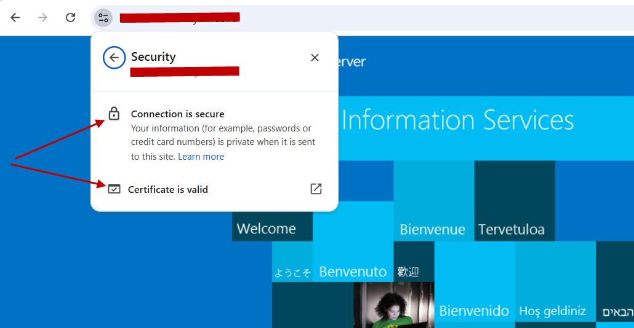This screenshot has height=328, width=634.
Task: Close the Security popup
Action: pyautogui.click(x=315, y=58)
